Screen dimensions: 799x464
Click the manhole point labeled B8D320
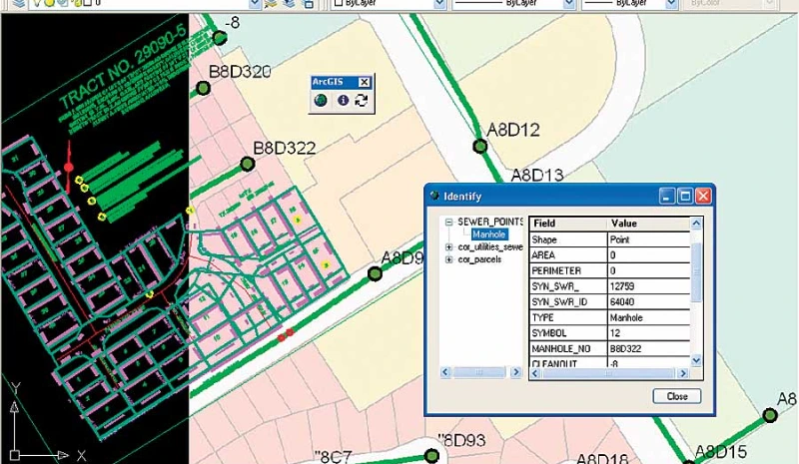coord(203,89)
